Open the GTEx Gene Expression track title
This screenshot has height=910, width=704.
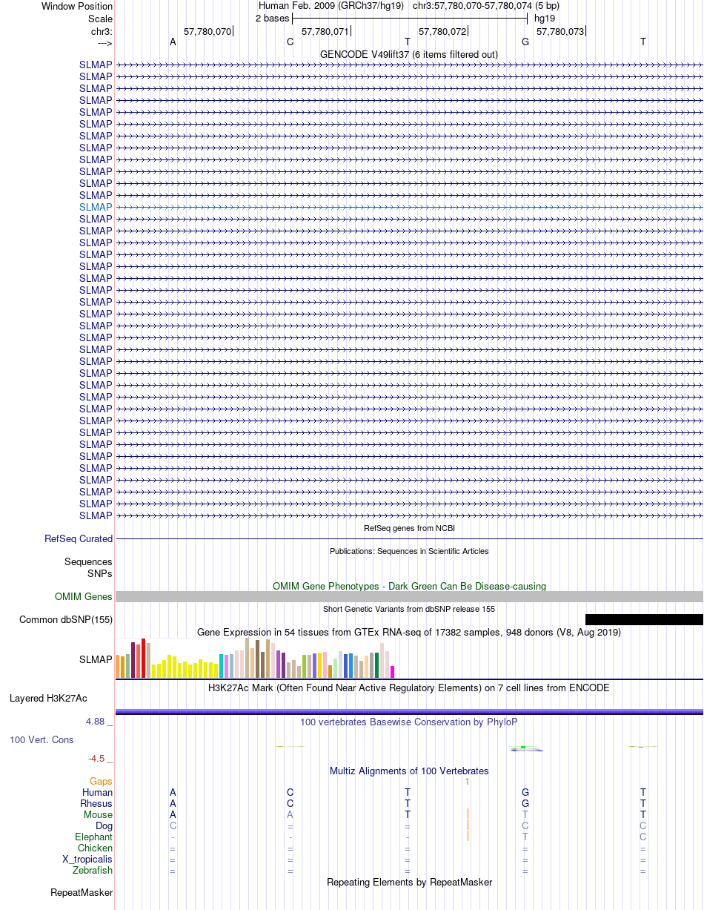[409, 632]
